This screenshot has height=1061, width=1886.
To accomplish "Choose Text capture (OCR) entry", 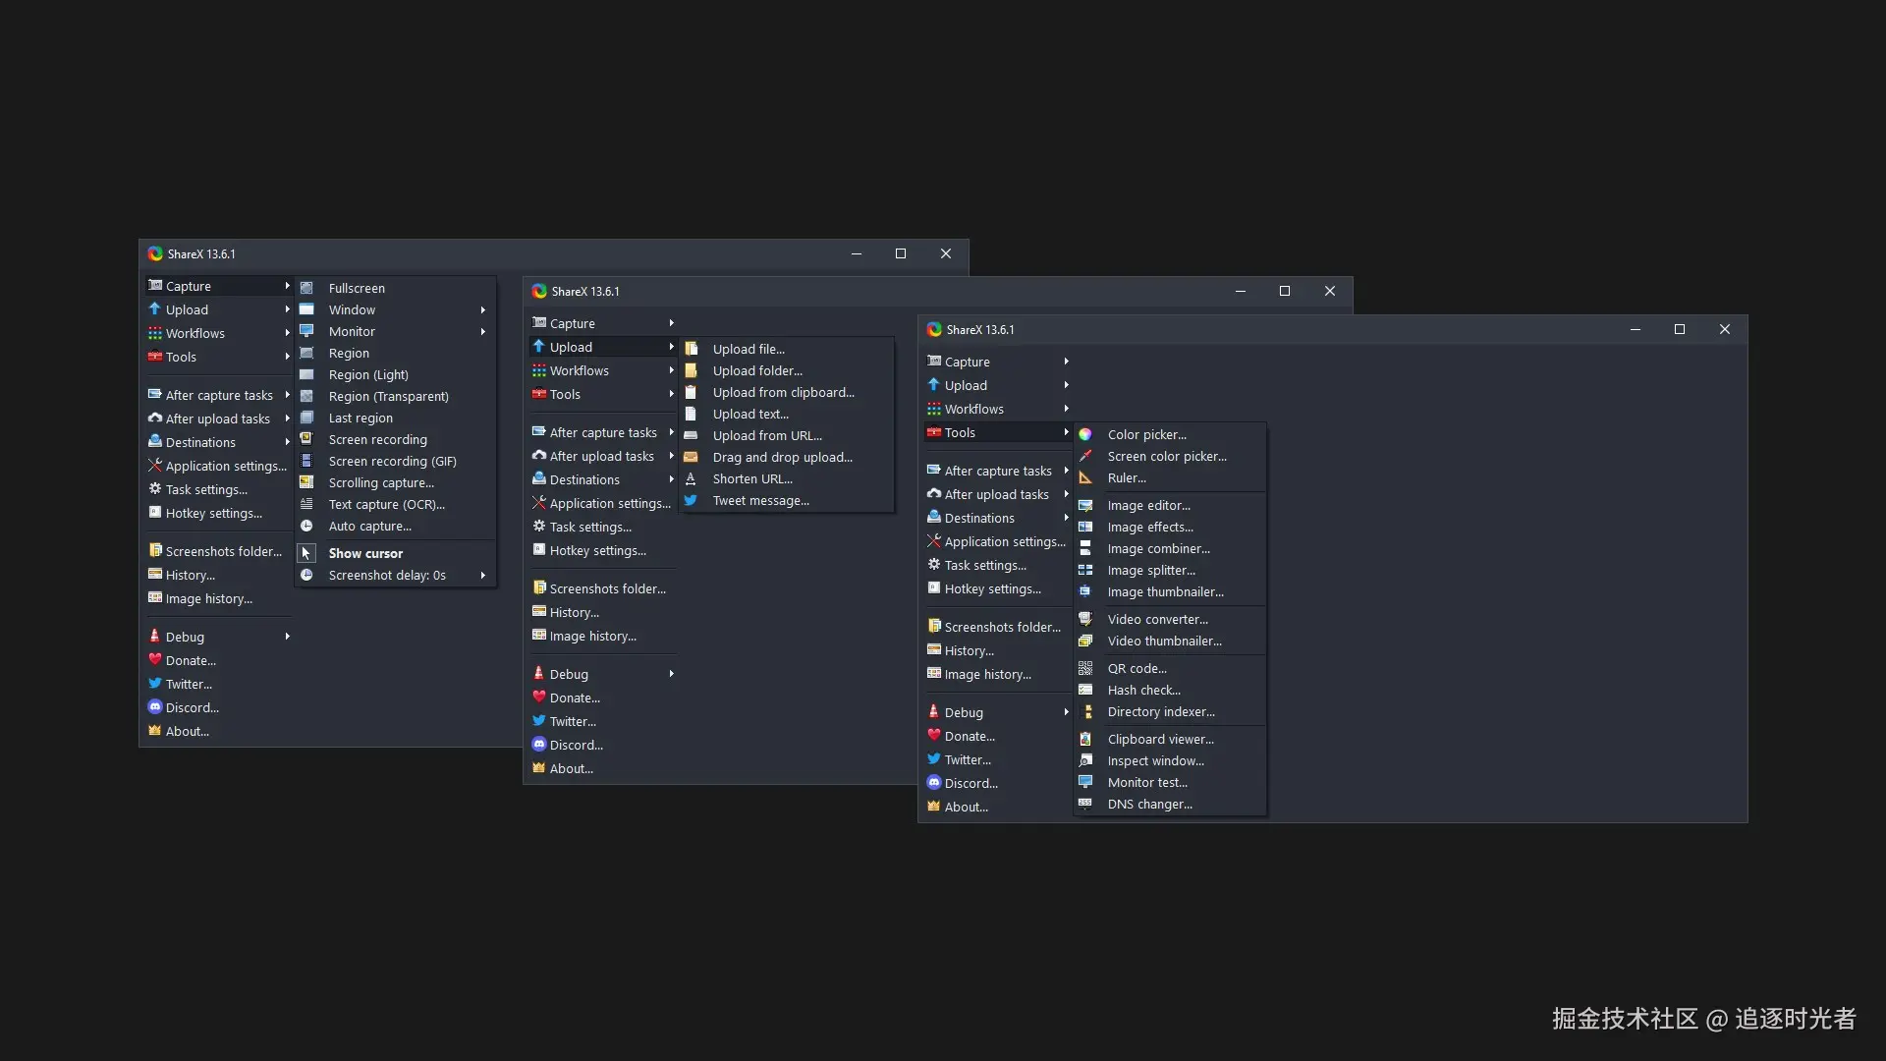I will [386, 504].
